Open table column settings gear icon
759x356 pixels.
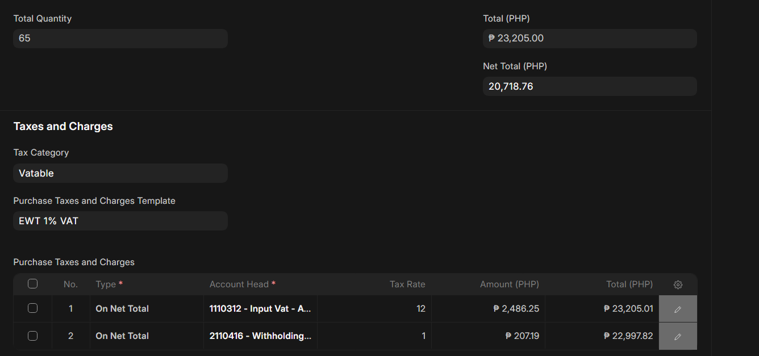677,284
